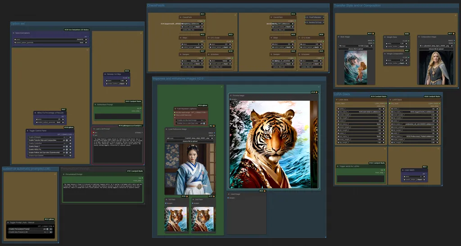The width and height of the screenshot is (461, 246).
Task: Decrease Steps value 25 with left arrow
Action: pos(272,44)
